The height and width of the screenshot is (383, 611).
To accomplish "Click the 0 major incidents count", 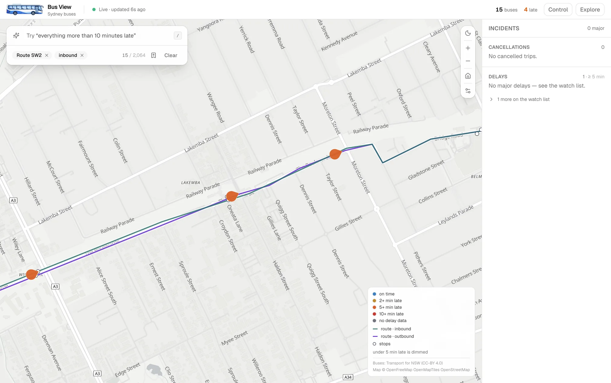I will point(596,28).
